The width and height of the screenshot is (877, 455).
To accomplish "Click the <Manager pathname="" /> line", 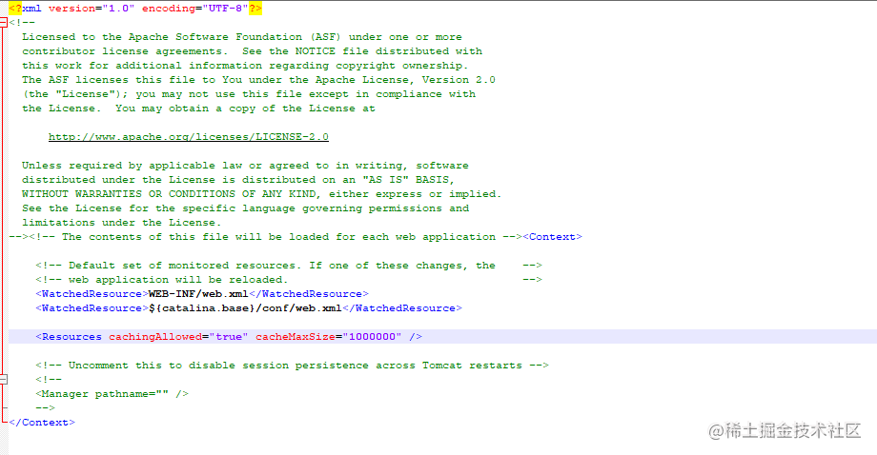I will pos(112,394).
